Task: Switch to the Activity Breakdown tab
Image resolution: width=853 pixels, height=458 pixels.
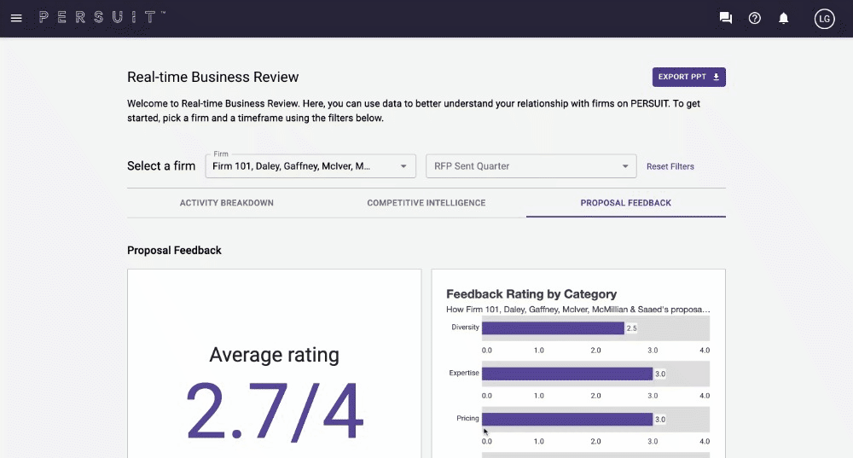Action: pos(227,203)
